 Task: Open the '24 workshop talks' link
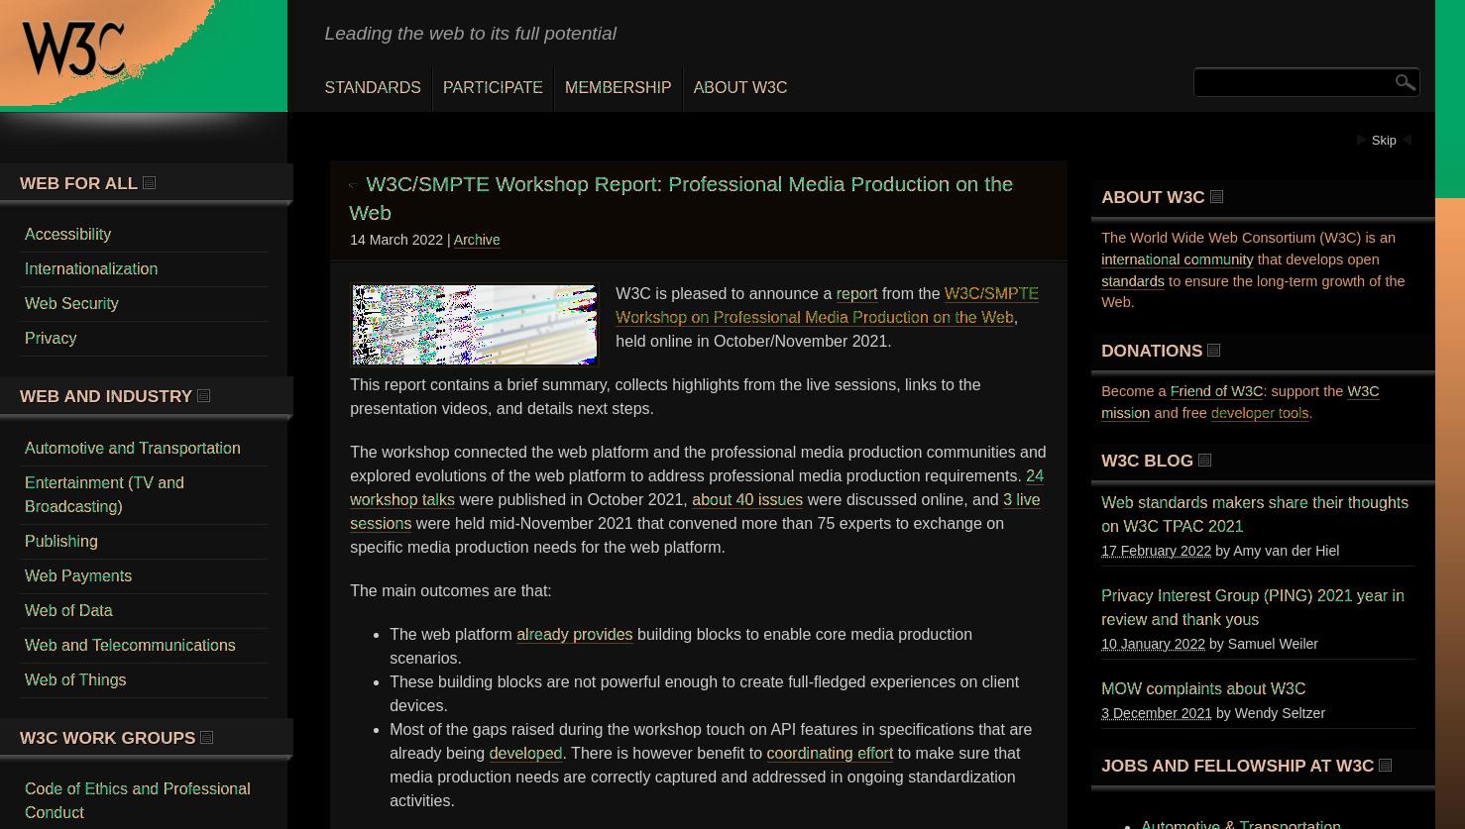coord(696,488)
